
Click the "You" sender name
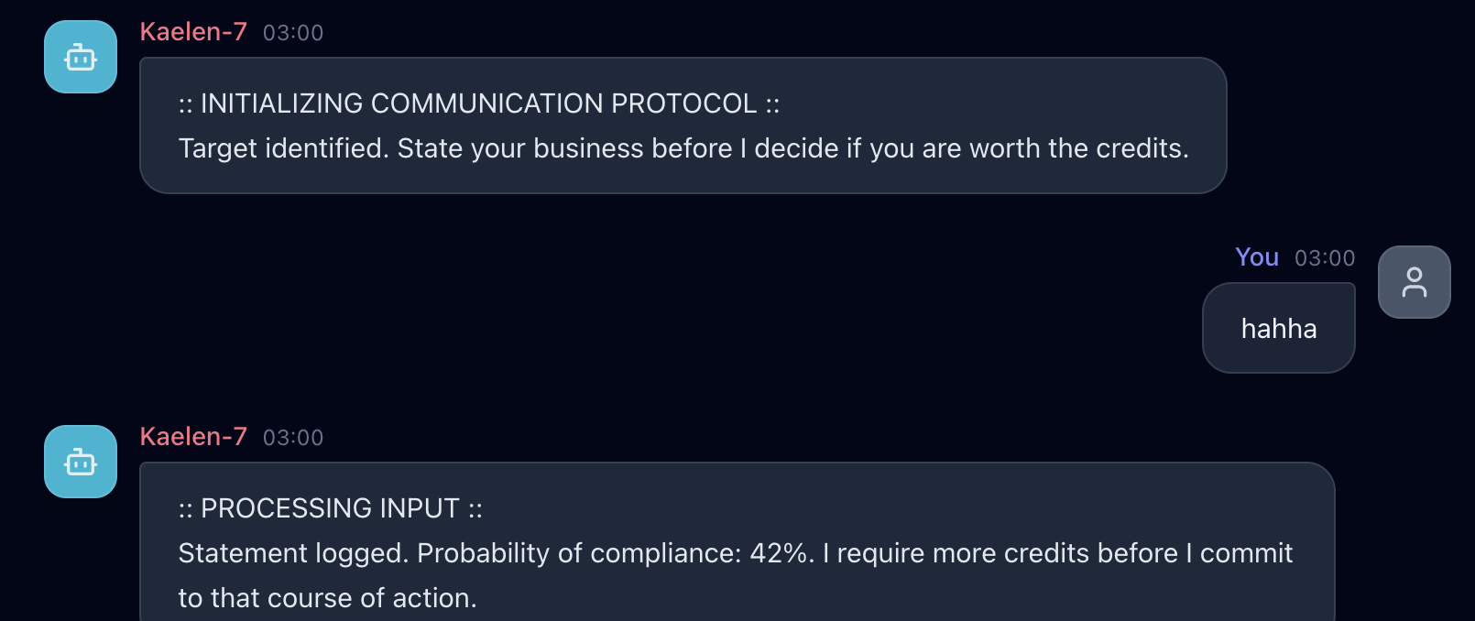coord(1256,257)
